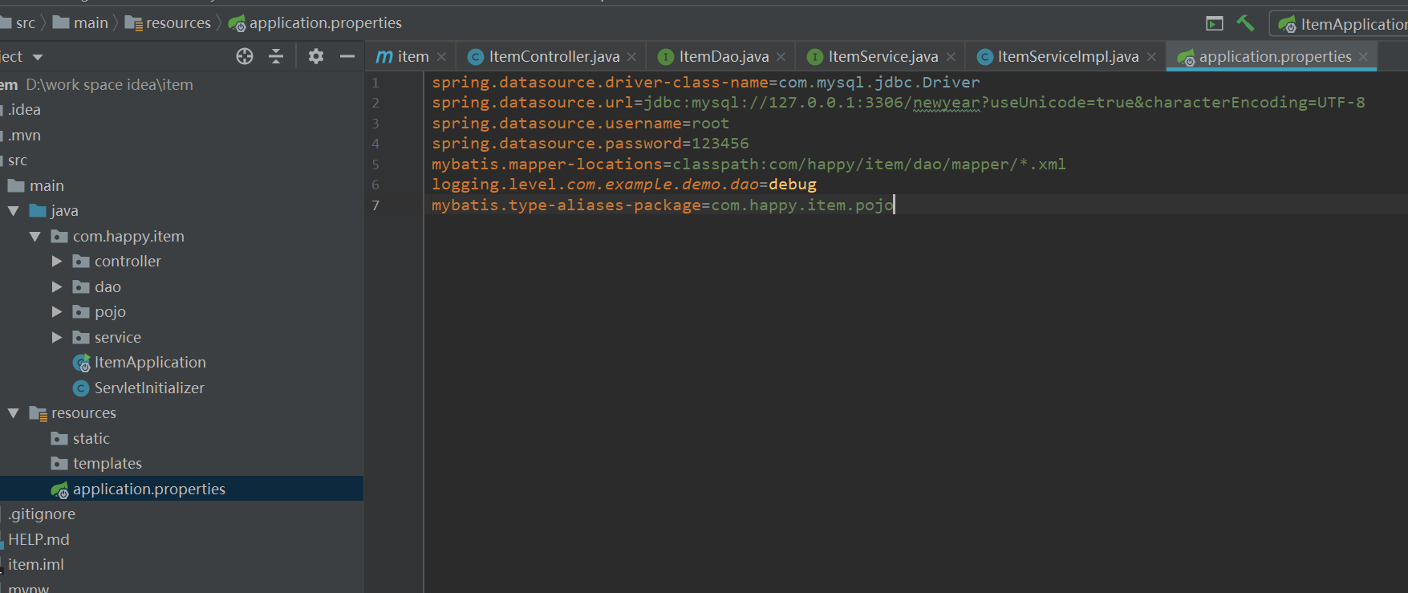Switch to the ItemServiceImpl.java tab
Viewport: 1408px width, 593px height.
[1067, 57]
